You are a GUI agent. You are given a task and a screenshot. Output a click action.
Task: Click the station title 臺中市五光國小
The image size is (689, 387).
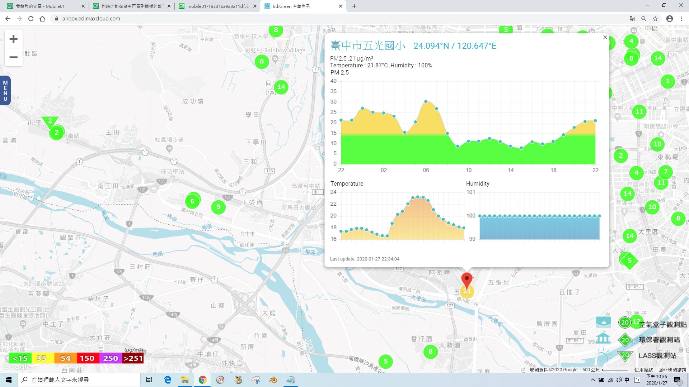pyautogui.click(x=368, y=46)
